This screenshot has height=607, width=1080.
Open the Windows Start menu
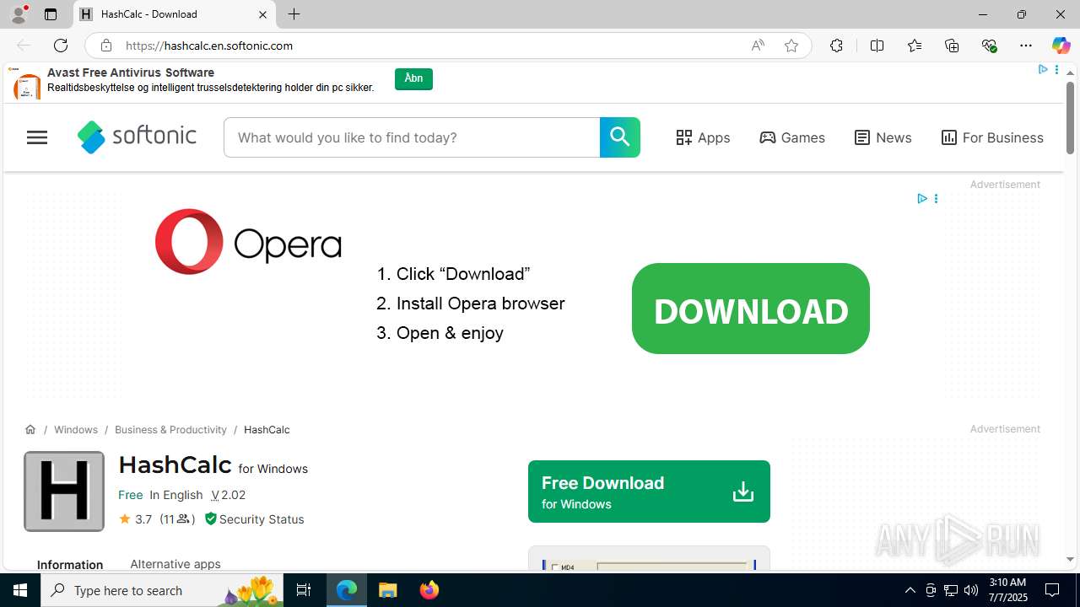[x=20, y=590]
